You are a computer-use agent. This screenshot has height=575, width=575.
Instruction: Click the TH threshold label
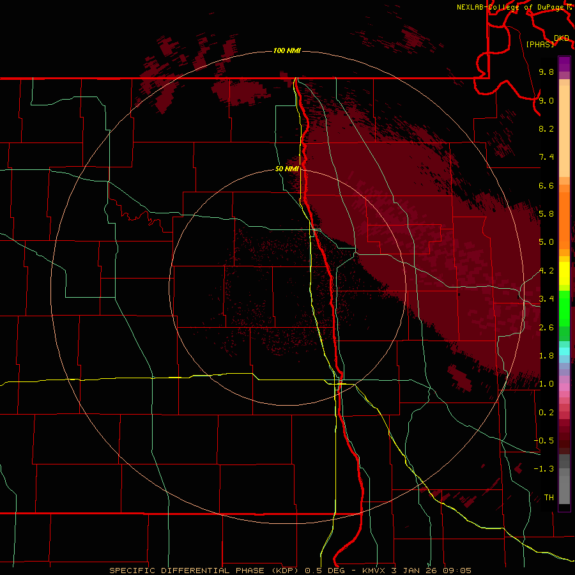click(x=549, y=498)
